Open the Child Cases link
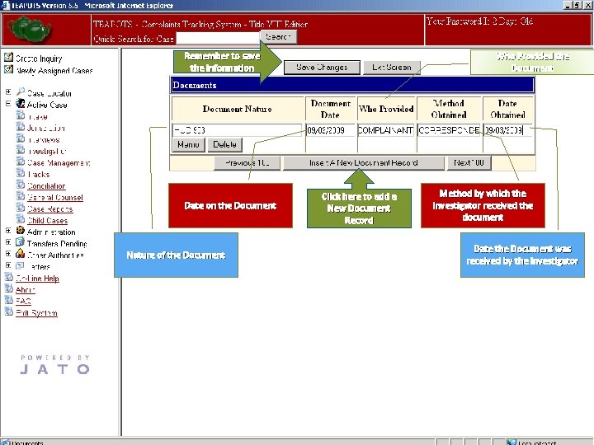The image size is (594, 445). pyautogui.click(x=47, y=221)
